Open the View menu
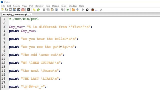 click(24, 6)
